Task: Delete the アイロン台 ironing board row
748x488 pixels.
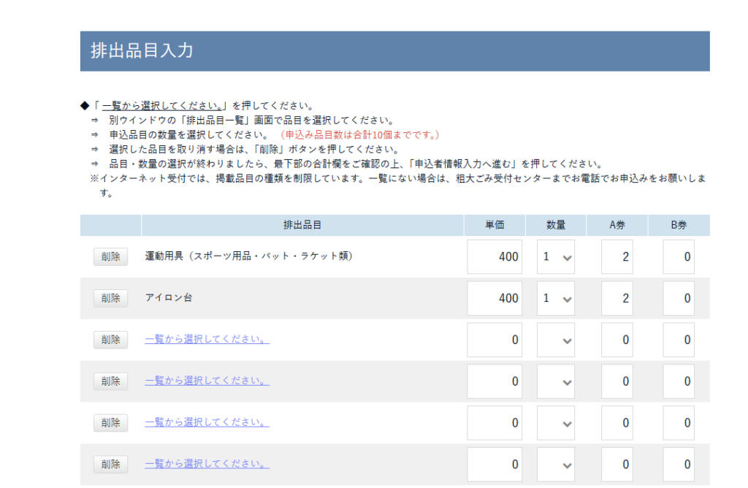Action: point(110,298)
